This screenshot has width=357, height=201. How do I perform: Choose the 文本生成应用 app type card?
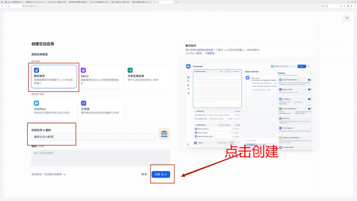[x=147, y=76]
